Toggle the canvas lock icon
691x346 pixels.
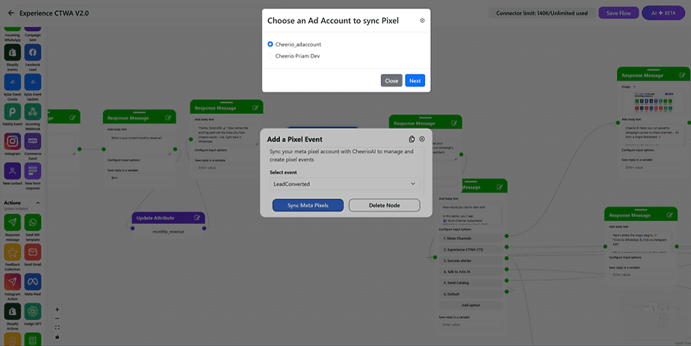pyautogui.click(x=58, y=337)
